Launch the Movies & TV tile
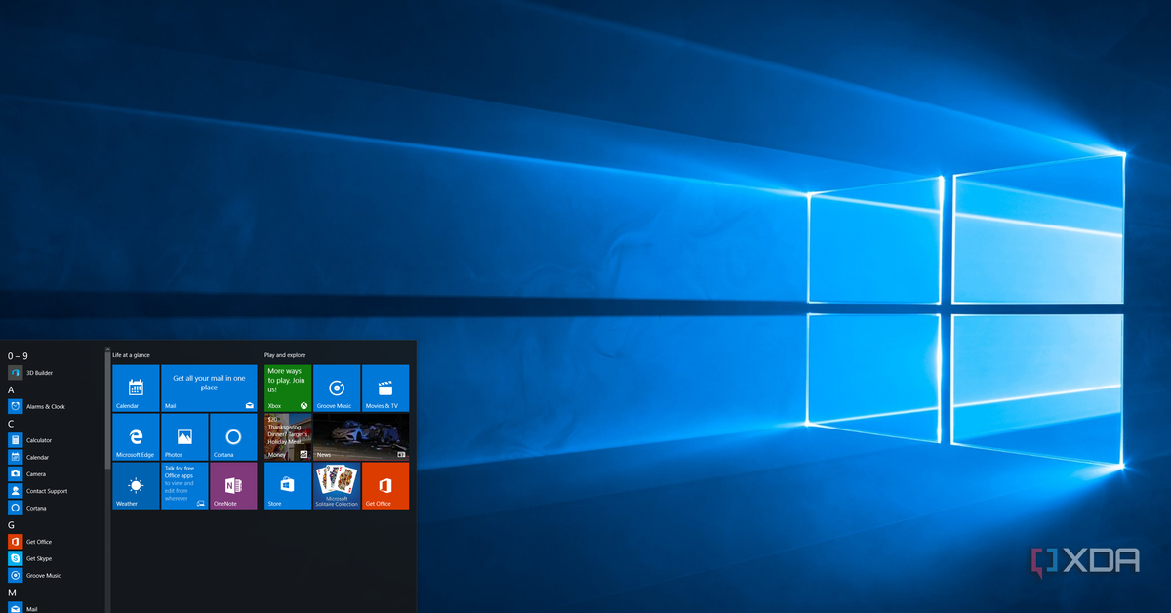 click(x=385, y=388)
